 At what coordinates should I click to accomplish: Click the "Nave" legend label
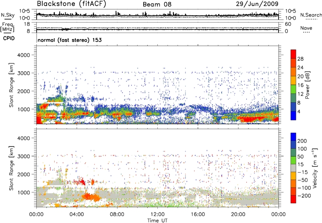tap(306, 28)
